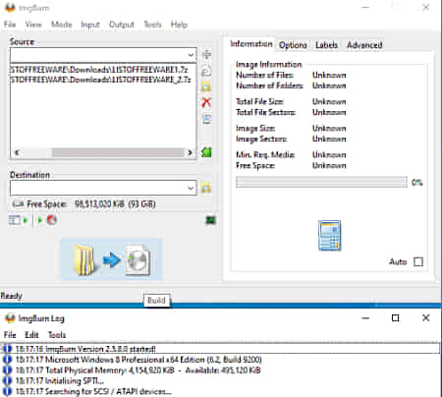Image resolution: width=442 pixels, height=397 pixels.
Task: Click inside the Source input field
Action: click(x=98, y=55)
